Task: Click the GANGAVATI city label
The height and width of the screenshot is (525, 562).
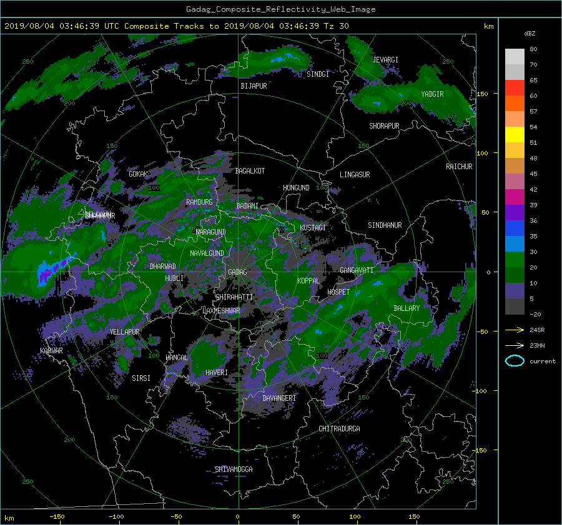Action: pyautogui.click(x=357, y=270)
